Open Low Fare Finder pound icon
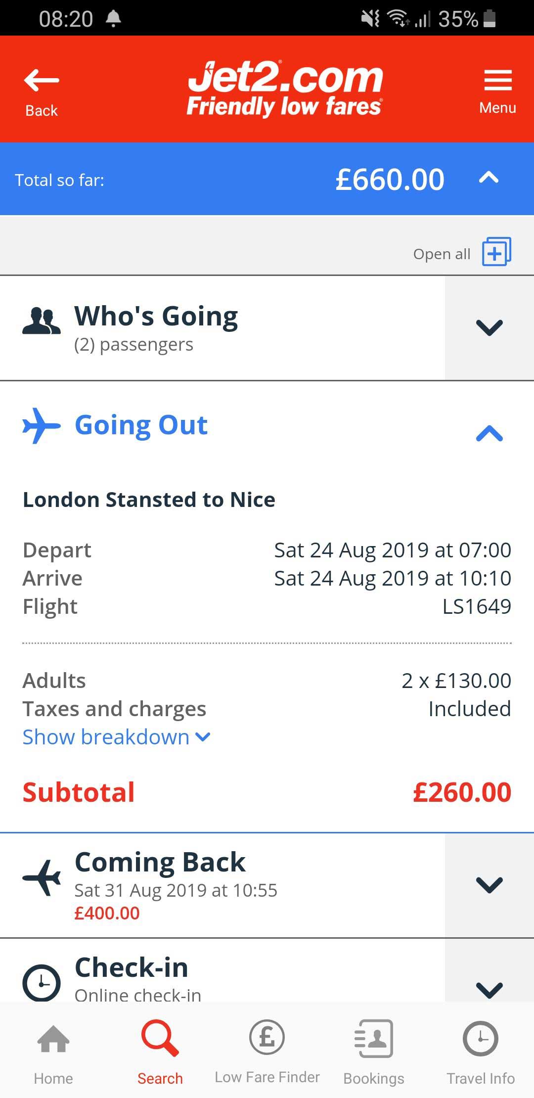Image resolution: width=534 pixels, height=1098 pixels. [x=267, y=1037]
